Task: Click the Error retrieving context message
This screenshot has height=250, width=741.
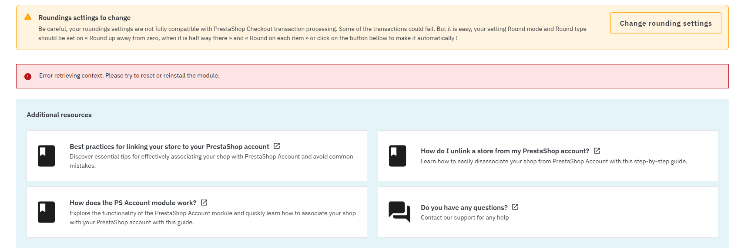Action: 129,76
